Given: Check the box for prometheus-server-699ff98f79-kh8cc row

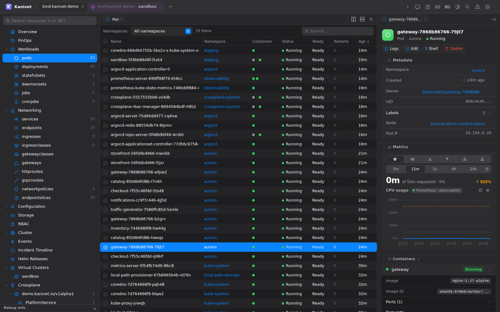Looking at the screenshot, I should point(105,79).
